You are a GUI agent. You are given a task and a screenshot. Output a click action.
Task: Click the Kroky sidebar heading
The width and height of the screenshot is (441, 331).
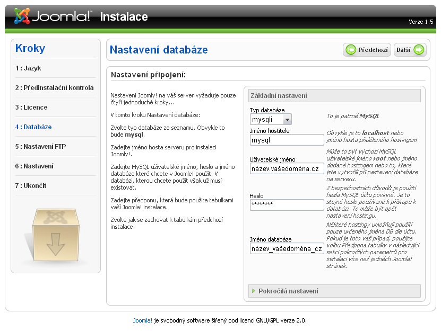click(30, 48)
